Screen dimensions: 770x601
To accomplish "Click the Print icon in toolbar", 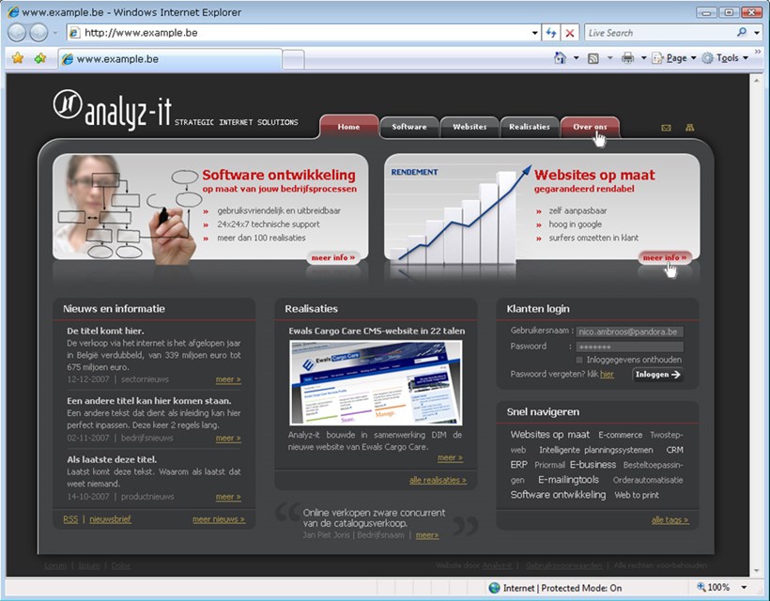I will click(x=627, y=58).
